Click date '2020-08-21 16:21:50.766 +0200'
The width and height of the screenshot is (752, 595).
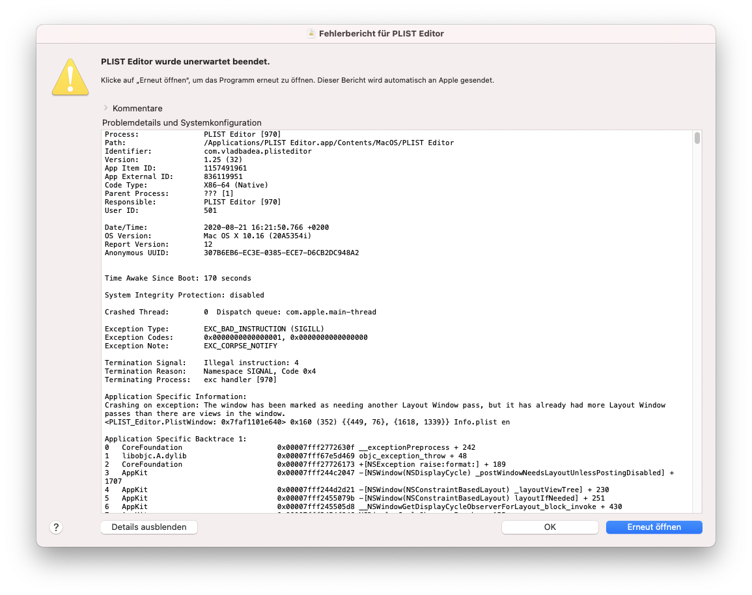pos(266,227)
